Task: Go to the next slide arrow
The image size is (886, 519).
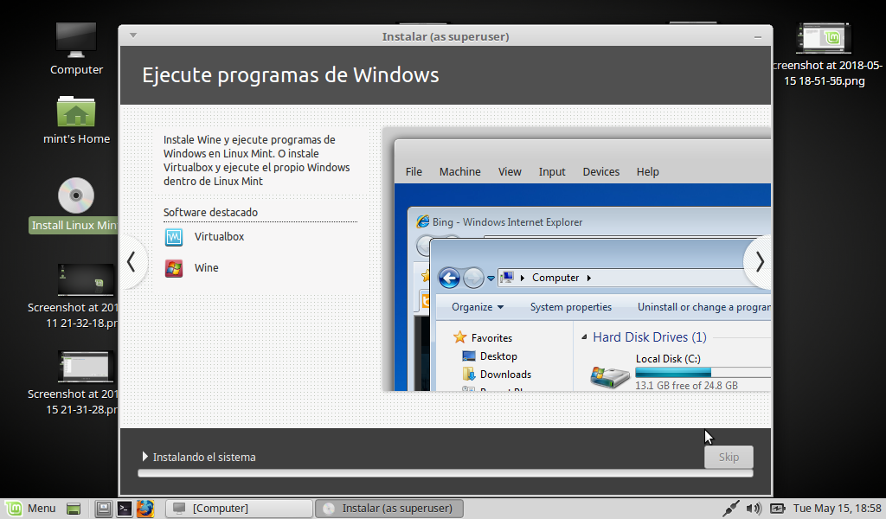Action: 759,261
